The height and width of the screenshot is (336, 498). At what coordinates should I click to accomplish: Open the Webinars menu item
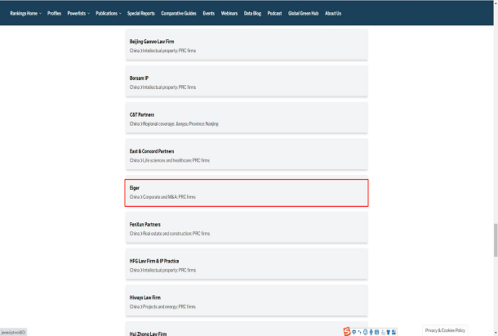point(229,13)
